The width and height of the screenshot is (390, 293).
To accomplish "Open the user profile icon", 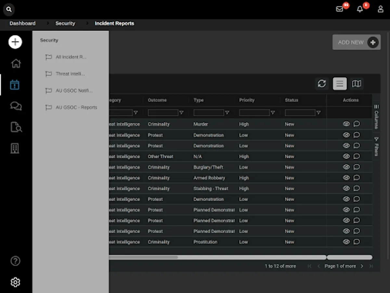I will [380, 9].
